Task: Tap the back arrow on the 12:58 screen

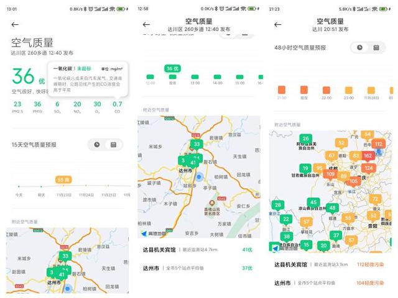Action: coord(146,25)
